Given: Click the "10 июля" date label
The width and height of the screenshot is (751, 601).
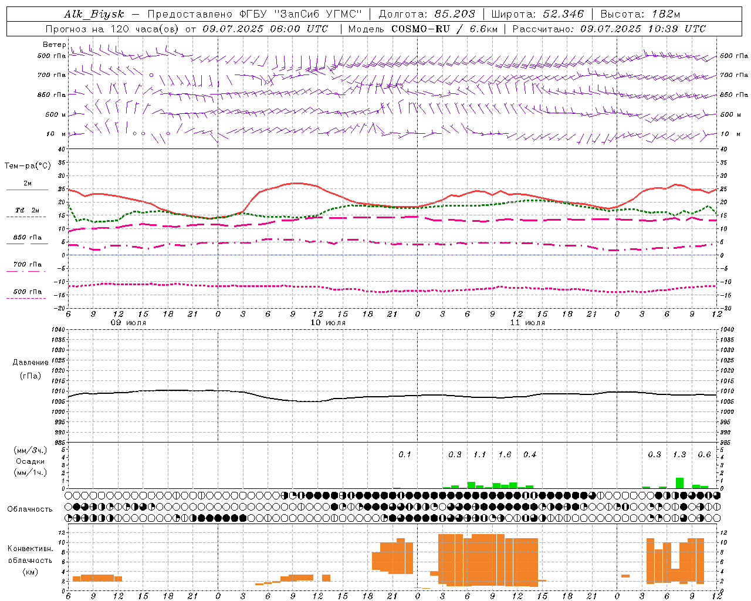Looking at the screenshot, I should point(328,322).
